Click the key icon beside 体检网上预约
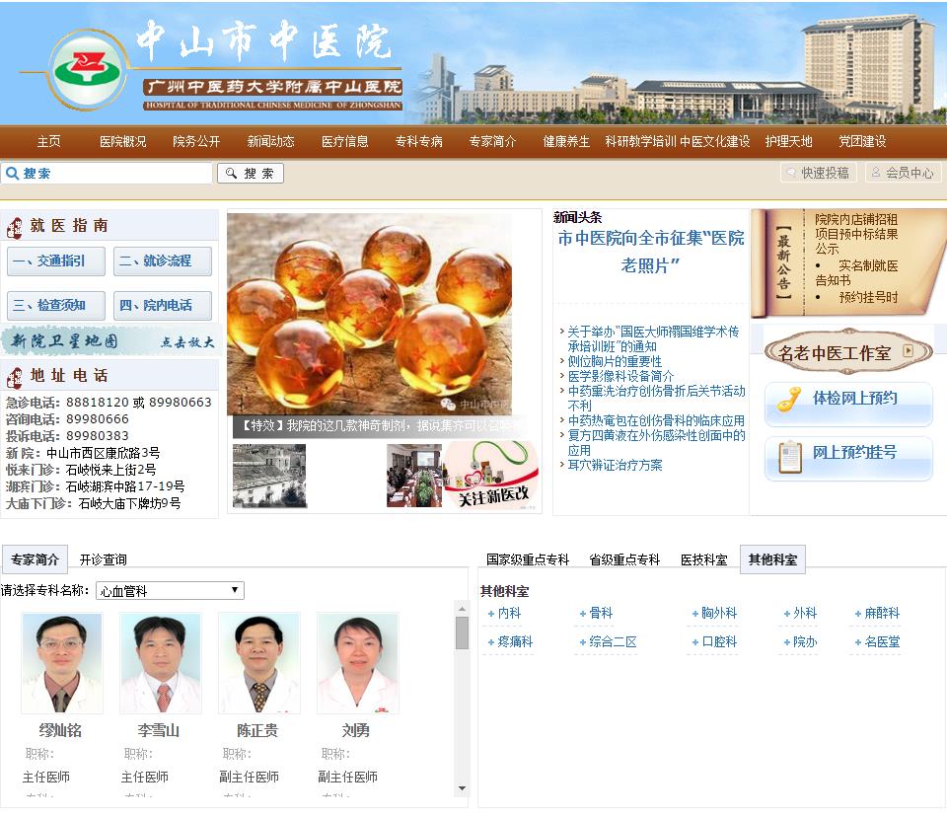The width and height of the screenshot is (947, 818). 789,399
